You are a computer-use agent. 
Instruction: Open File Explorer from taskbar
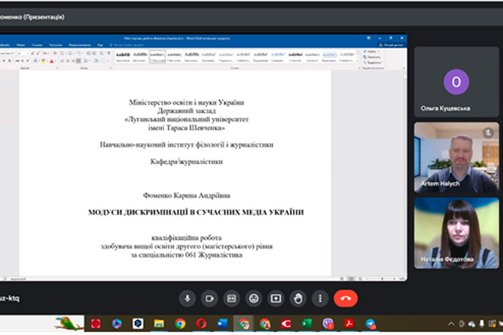point(159,324)
